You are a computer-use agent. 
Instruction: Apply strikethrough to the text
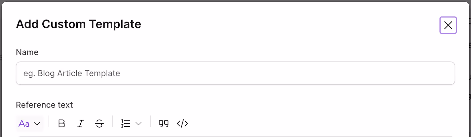pos(99,123)
